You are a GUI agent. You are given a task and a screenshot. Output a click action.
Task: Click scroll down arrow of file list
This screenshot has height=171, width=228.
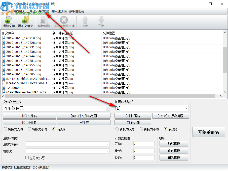pyautogui.click(x=225, y=92)
